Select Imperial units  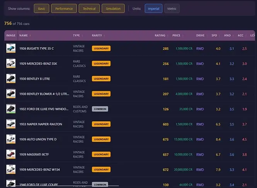153,8
